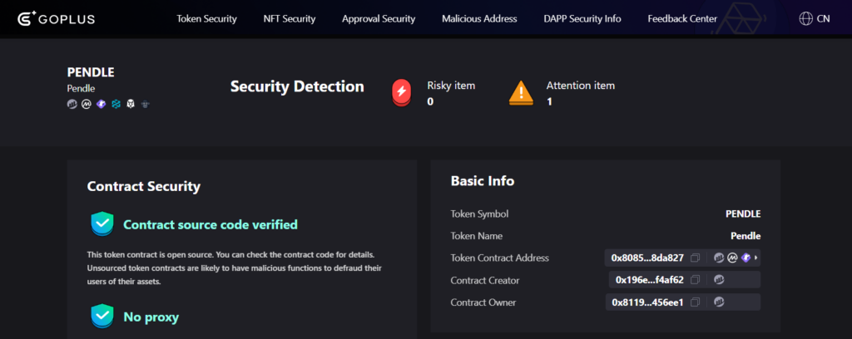Open CoinMarketCap icon under the PENDLE title
The height and width of the screenshot is (339, 852).
pyautogui.click(x=86, y=104)
